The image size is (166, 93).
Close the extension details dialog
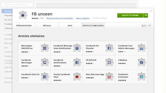pos(151,11)
